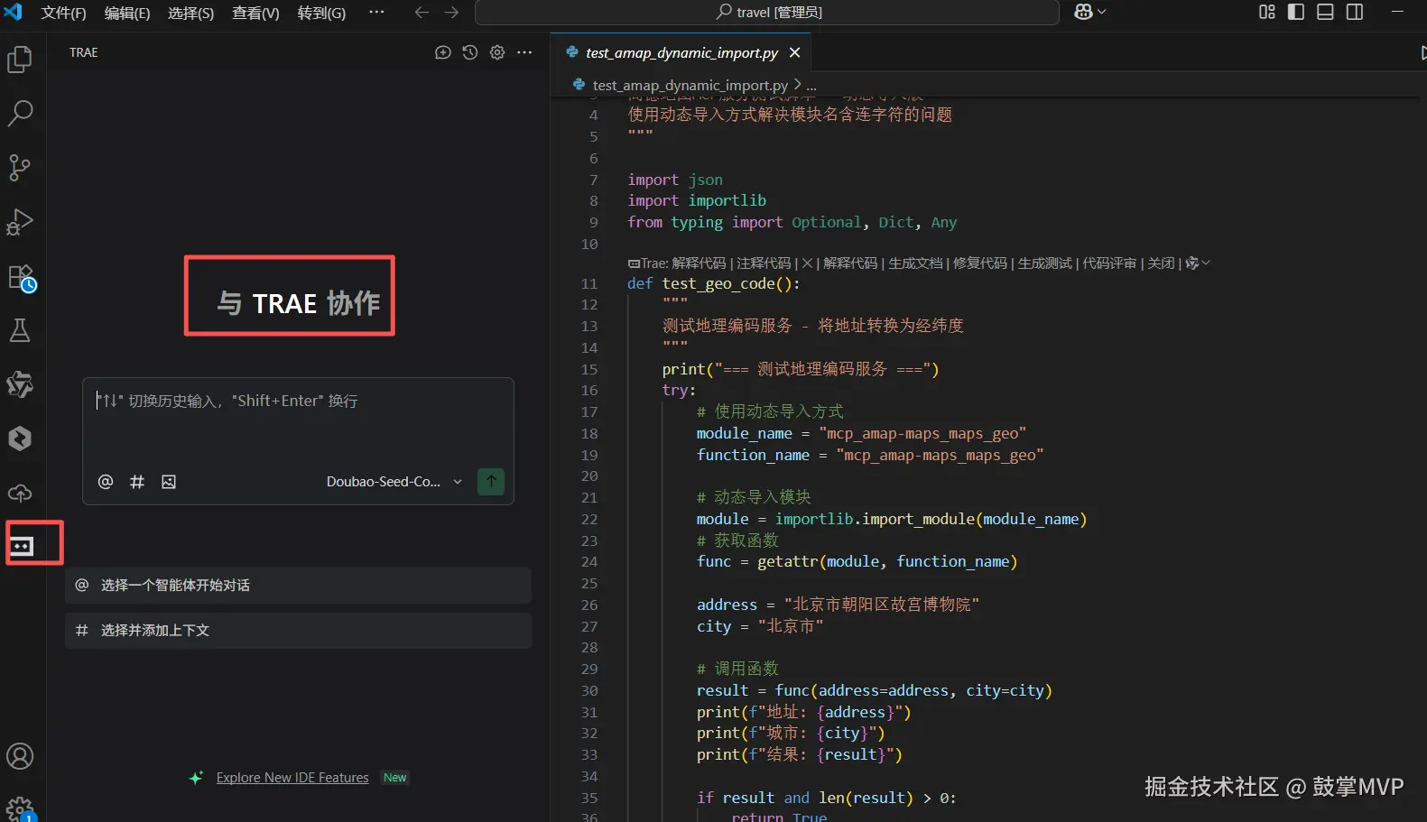Open the Manage settings gear in activity bar
Viewport: 1427px width, 822px height.
(x=20, y=808)
